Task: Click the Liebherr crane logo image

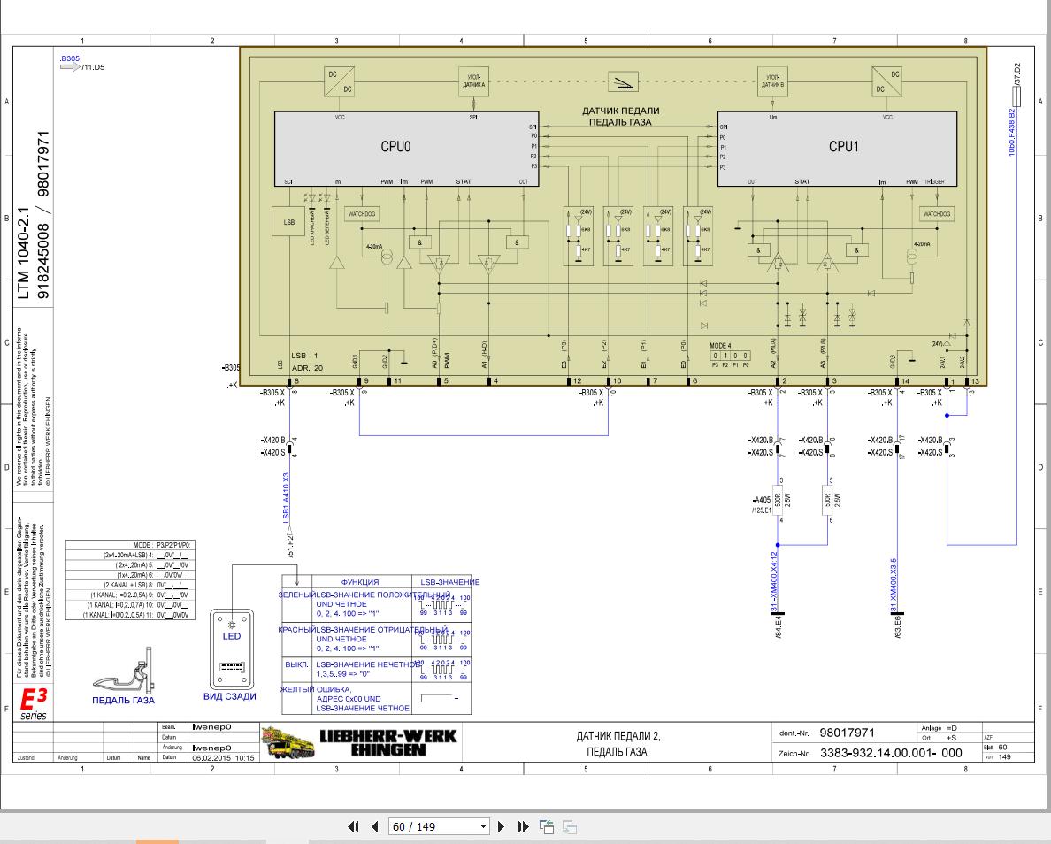Action: (x=288, y=741)
